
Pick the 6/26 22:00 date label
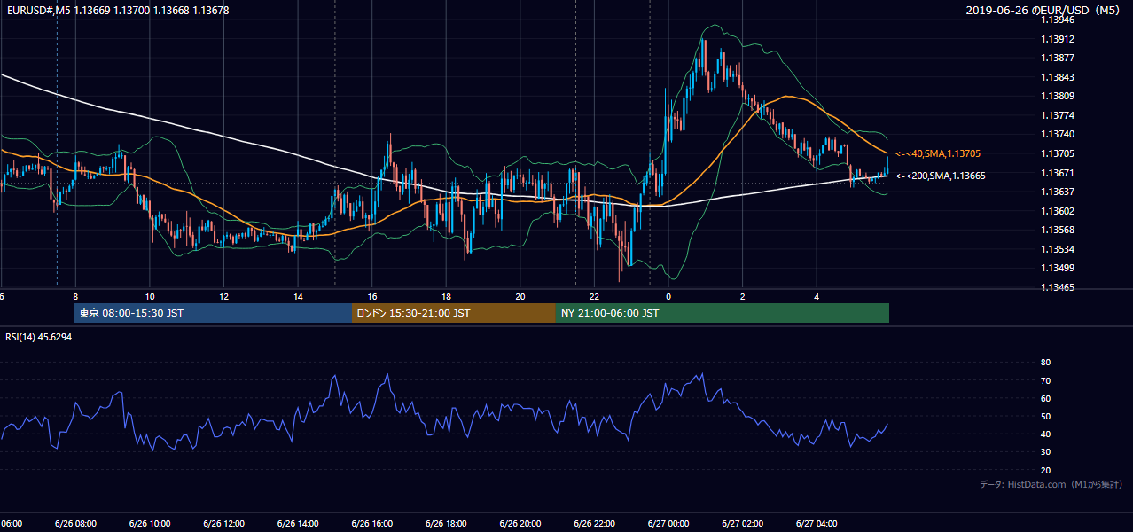click(x=594, y=524)
